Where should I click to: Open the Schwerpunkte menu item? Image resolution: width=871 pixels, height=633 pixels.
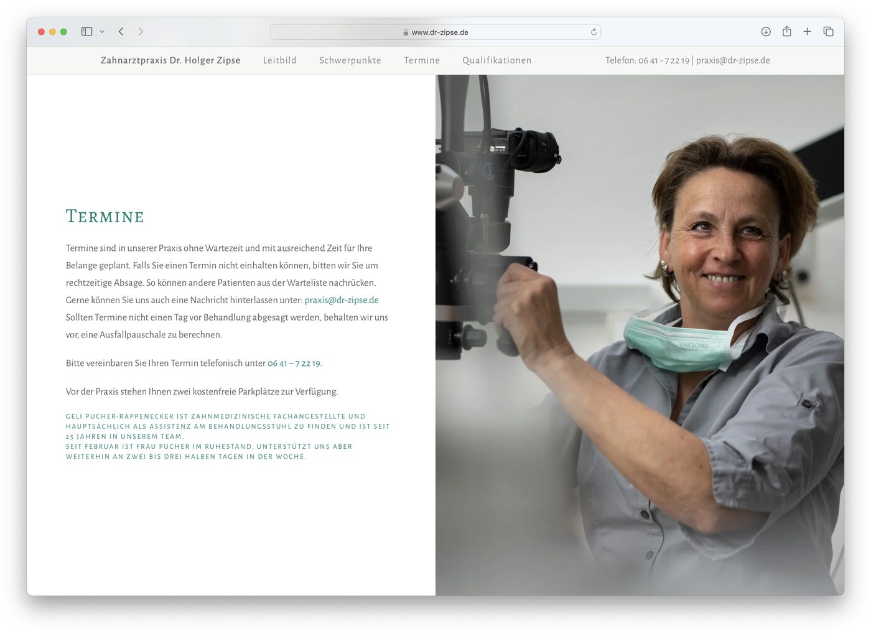pyautogui.click(x=350, y=60)
